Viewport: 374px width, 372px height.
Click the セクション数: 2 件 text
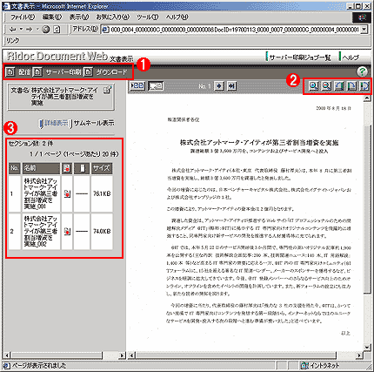point(30,144)
